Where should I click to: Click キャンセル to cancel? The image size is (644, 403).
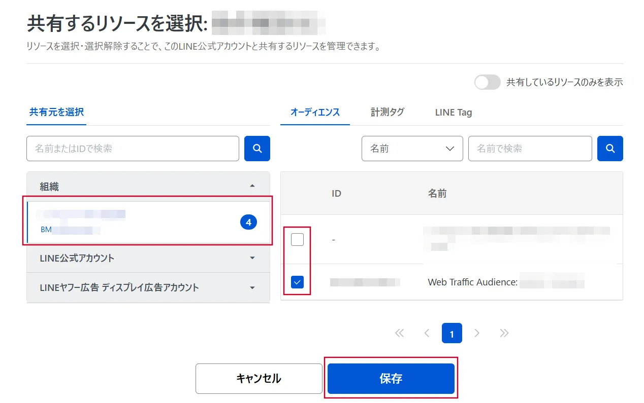[259, 378]
